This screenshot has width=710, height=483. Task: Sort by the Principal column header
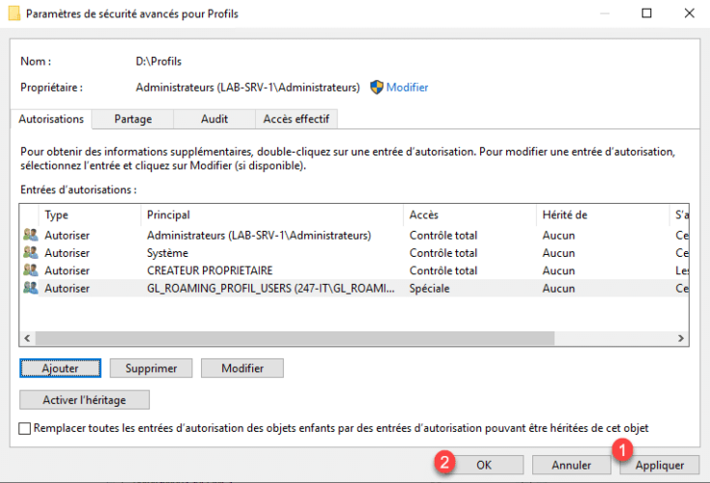[x=271, y=214]
